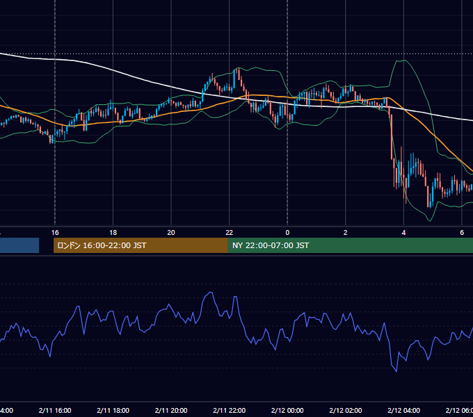473x417 pixels.
Task: Click the blue session bar left of ロンドン
Action: tap(19, 245)
